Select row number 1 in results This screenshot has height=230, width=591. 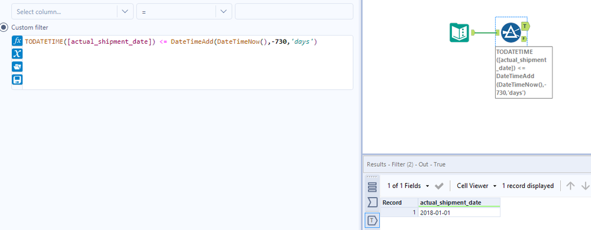click(399, 213)
